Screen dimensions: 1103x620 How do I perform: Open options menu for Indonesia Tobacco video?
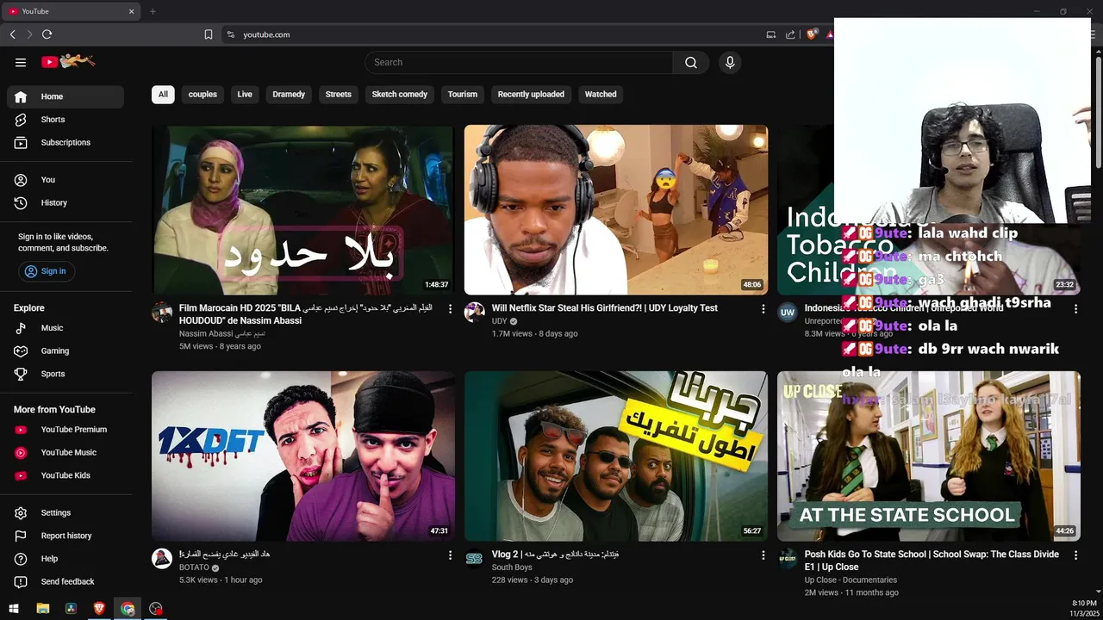click(x=1075, y=308)
